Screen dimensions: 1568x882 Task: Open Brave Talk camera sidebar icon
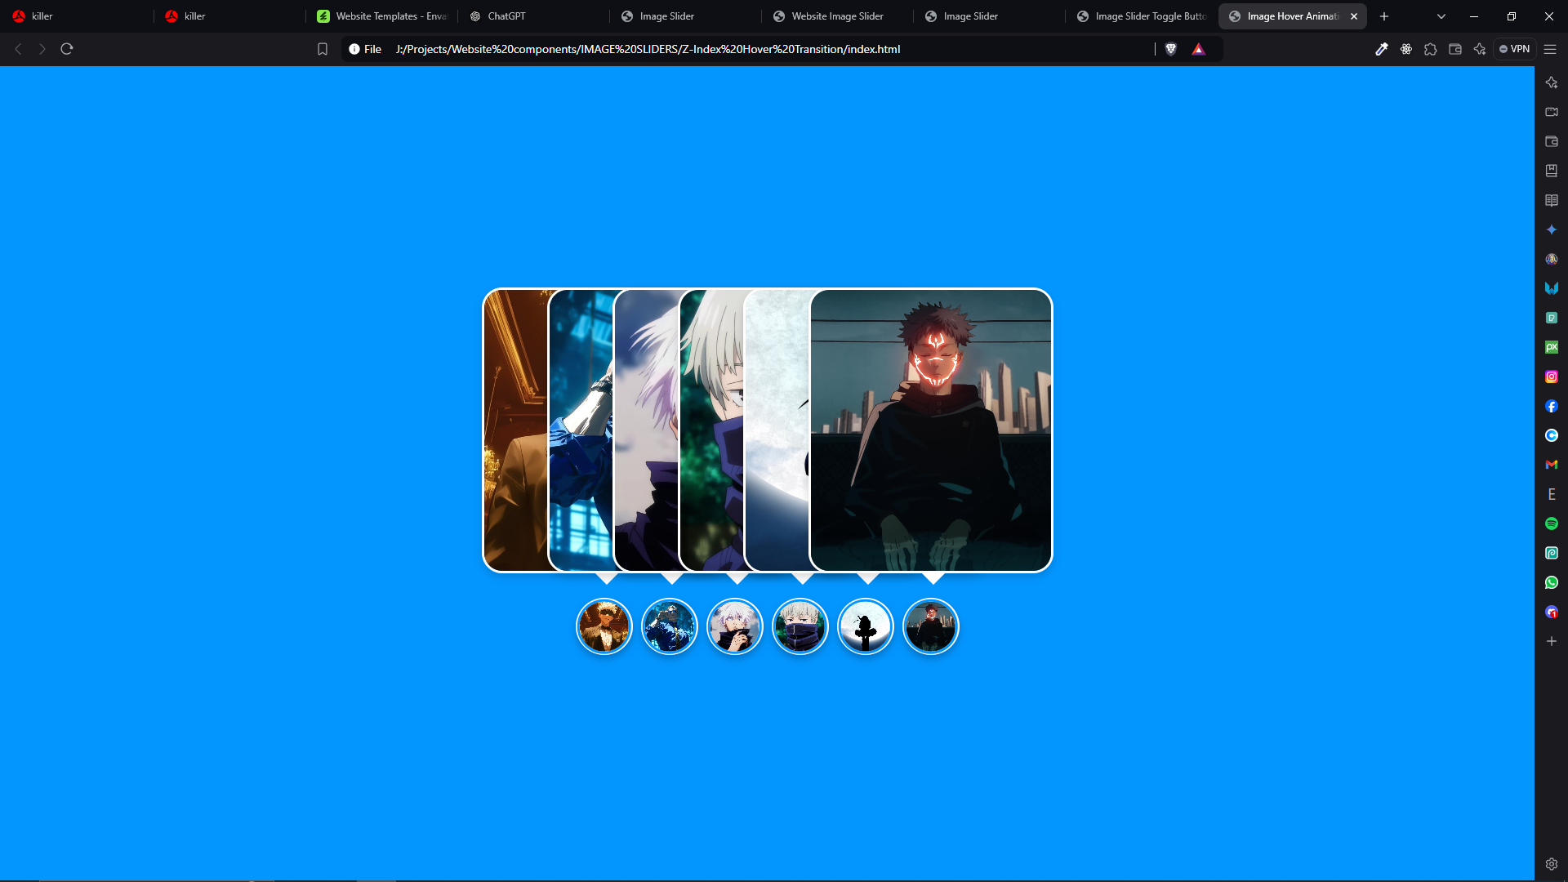pos(1552,112)
